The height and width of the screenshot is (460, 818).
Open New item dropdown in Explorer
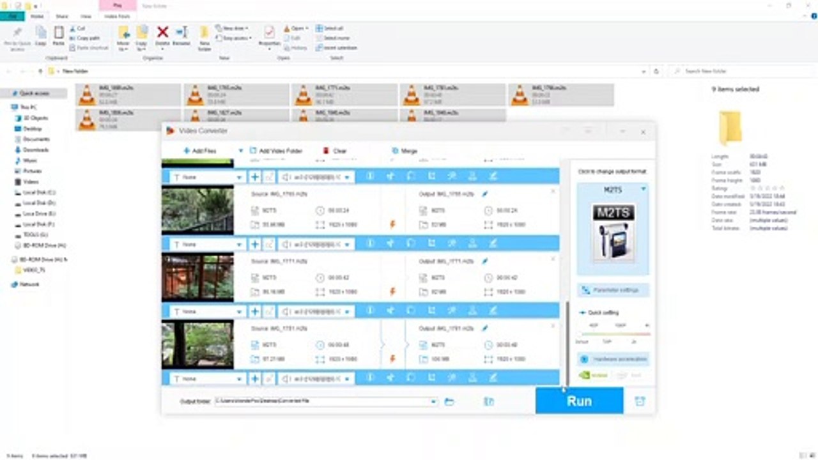point(232,28)
